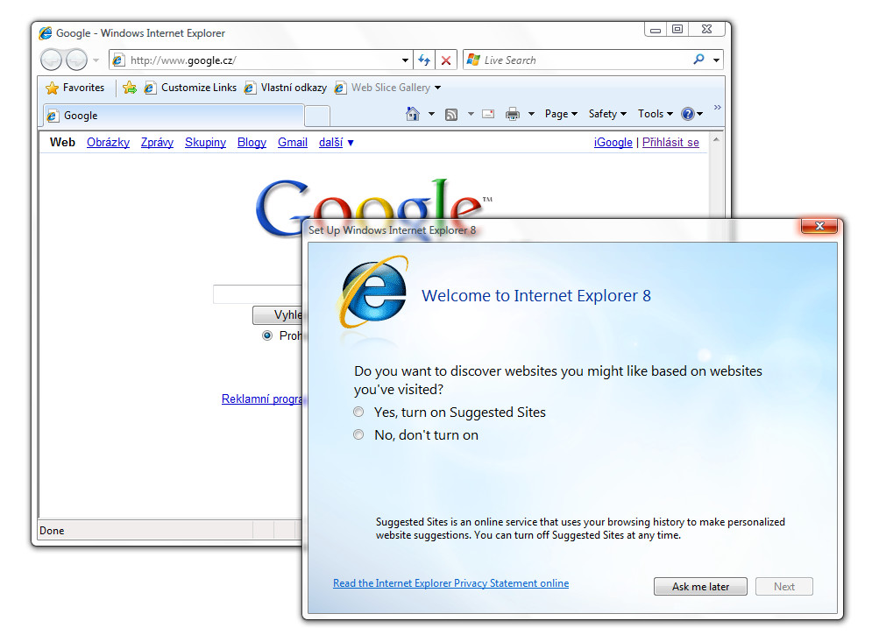Open the Vlastní odkazy favorite
Viewport: 872px width, 635px height.
(x=286, y=88)
